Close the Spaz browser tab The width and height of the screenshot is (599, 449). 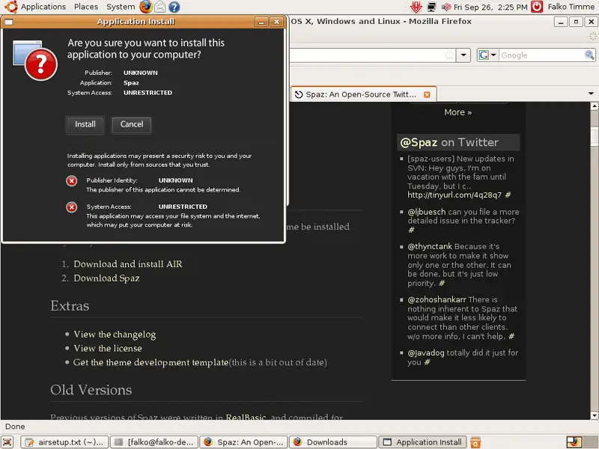[427, 94]
